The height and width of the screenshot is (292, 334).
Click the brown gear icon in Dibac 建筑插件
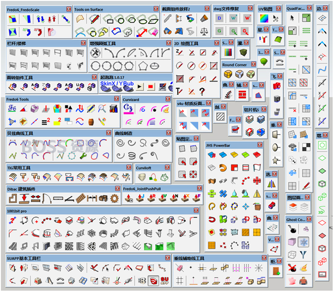[x=114, y=199]
